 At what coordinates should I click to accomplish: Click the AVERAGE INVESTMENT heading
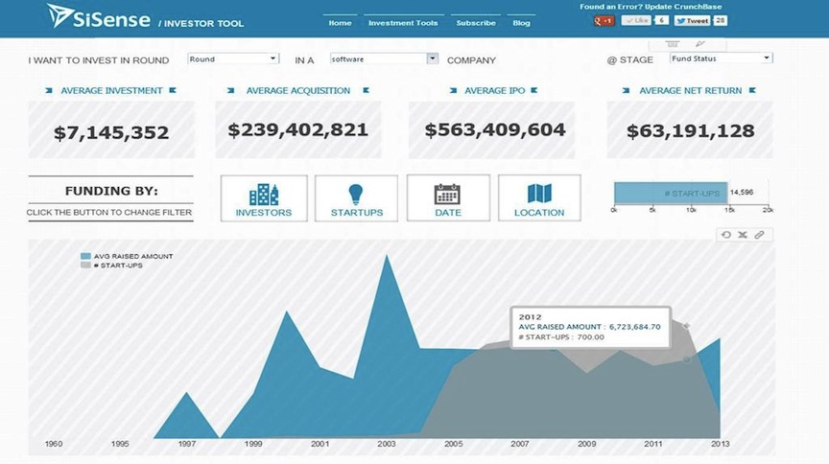click(x=111, y=91)
